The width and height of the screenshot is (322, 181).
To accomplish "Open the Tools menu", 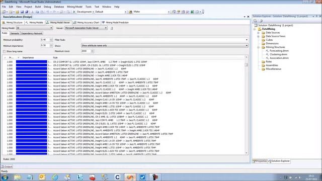I will 89,7.
